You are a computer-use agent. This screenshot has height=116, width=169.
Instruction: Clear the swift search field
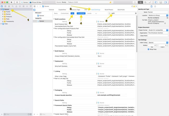[x=136, y=13]
